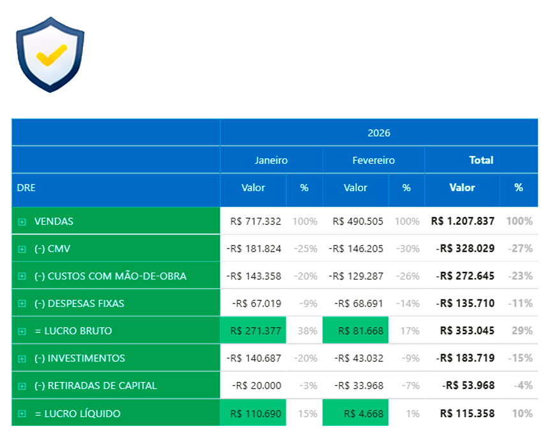The image size is (555, 438).
Task: Click Fevereiro LUCRO LÍQUIDO value R$ 4.668
Action: tap(364, 414)
